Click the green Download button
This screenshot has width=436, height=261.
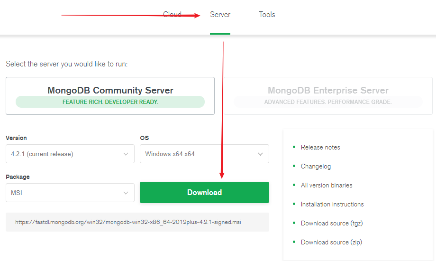(x=204, y=193)
